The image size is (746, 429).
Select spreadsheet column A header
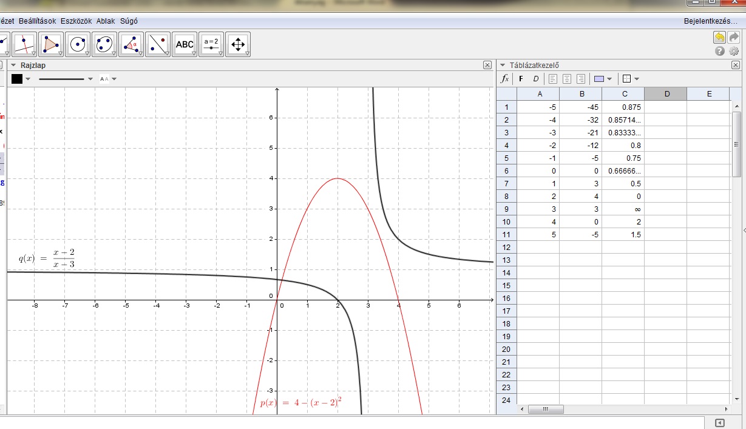pos(538,94)
